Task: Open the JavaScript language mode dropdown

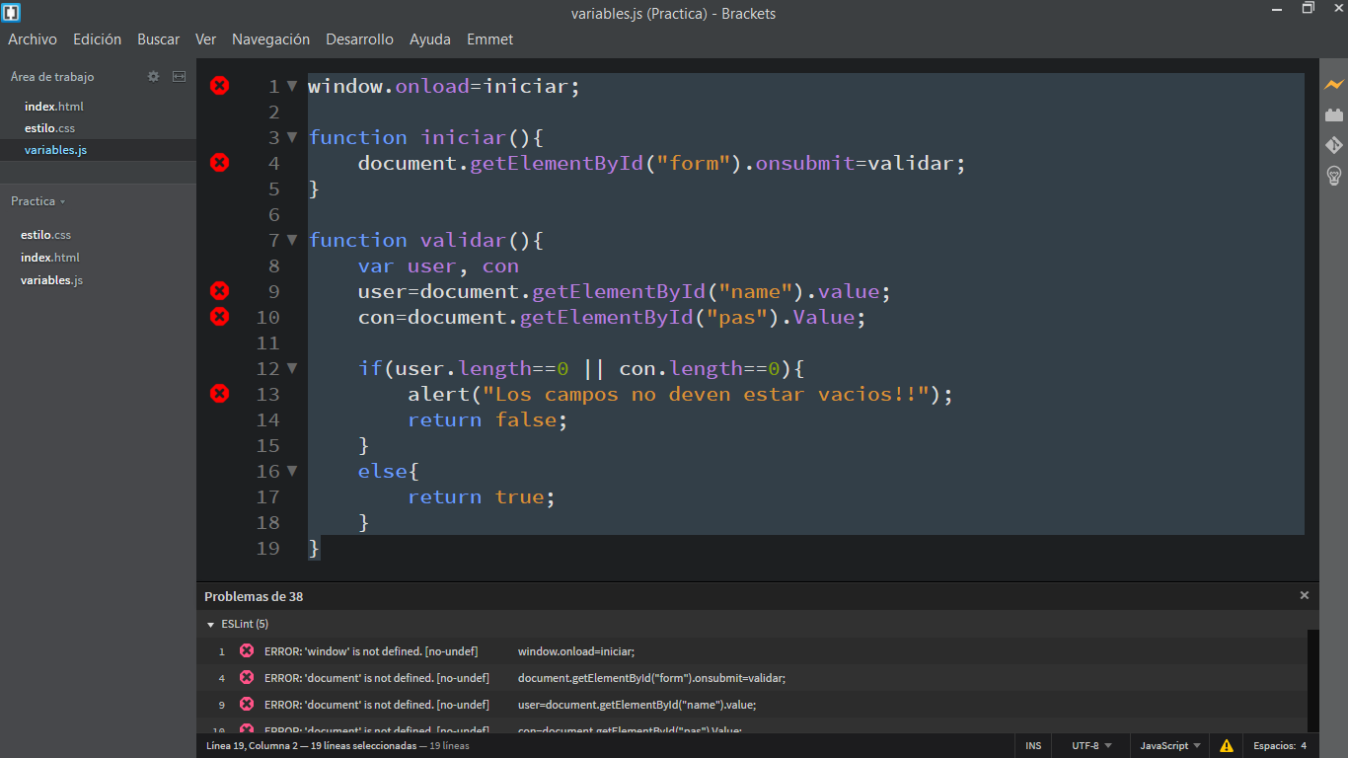Action: [x=1170, y=746]
